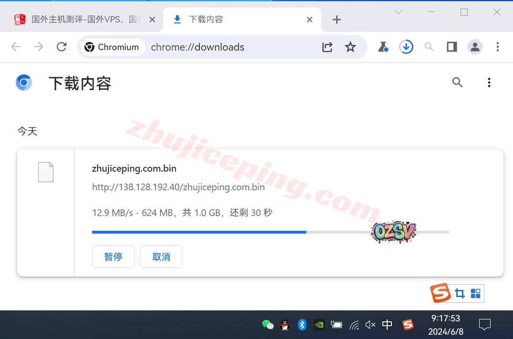513x339 pixels.
Task: Open the Chrome Labs flask icon
Action: point(383,47)
